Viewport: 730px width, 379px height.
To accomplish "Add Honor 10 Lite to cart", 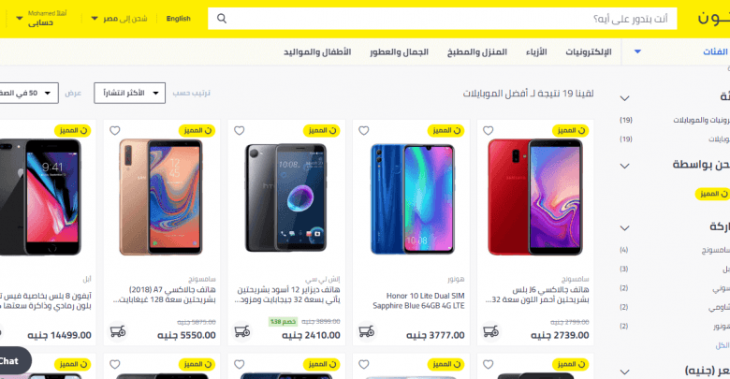I will (x=366, y=331).
